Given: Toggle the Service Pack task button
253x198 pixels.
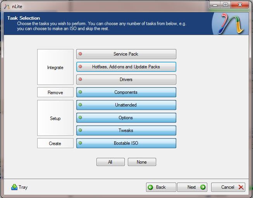Looking at the screenshot, I should click(x=126, y=54).
